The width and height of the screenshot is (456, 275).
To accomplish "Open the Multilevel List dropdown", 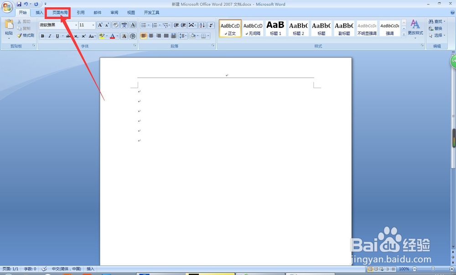I will click(166, 25).
